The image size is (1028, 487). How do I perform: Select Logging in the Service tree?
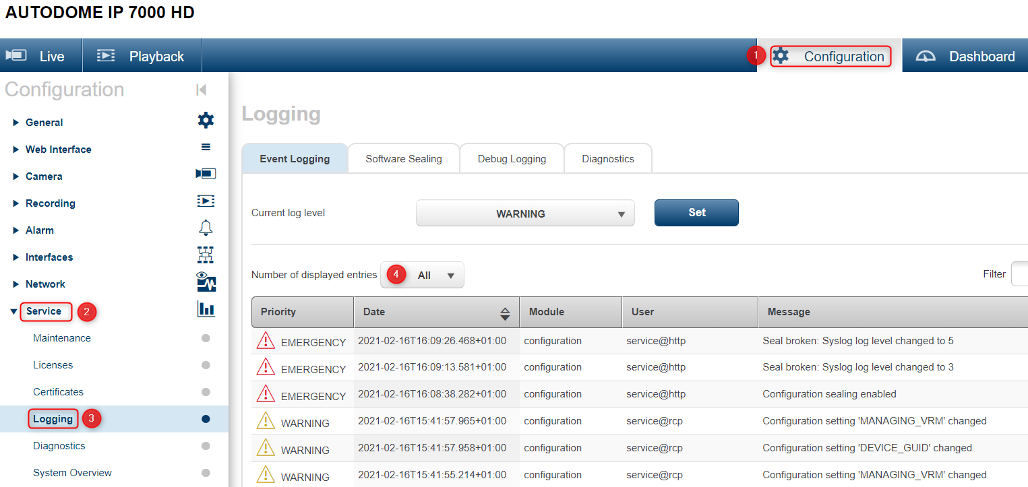click(53, 419)
